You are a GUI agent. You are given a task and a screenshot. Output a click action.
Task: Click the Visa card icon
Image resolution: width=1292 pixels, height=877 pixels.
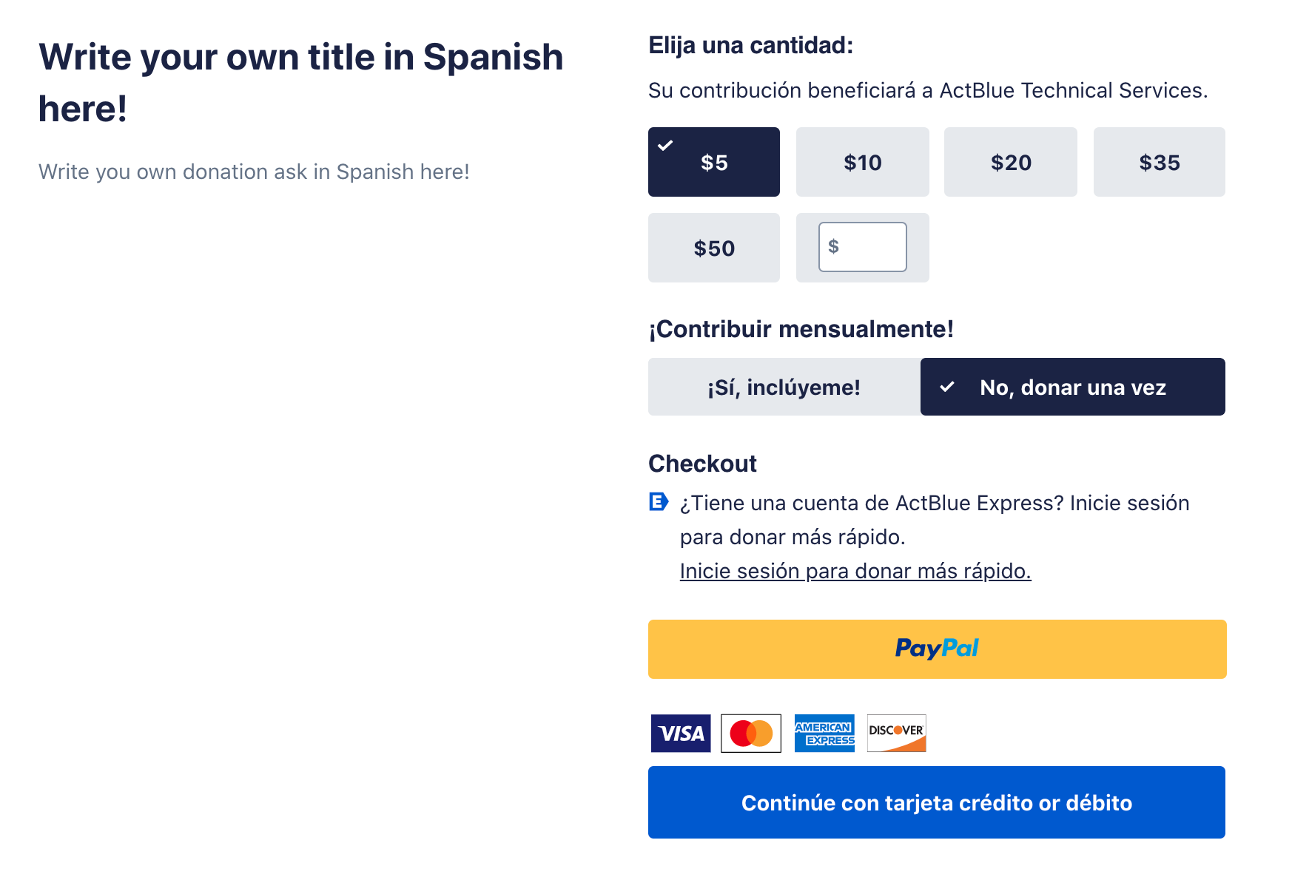point(680,733)
